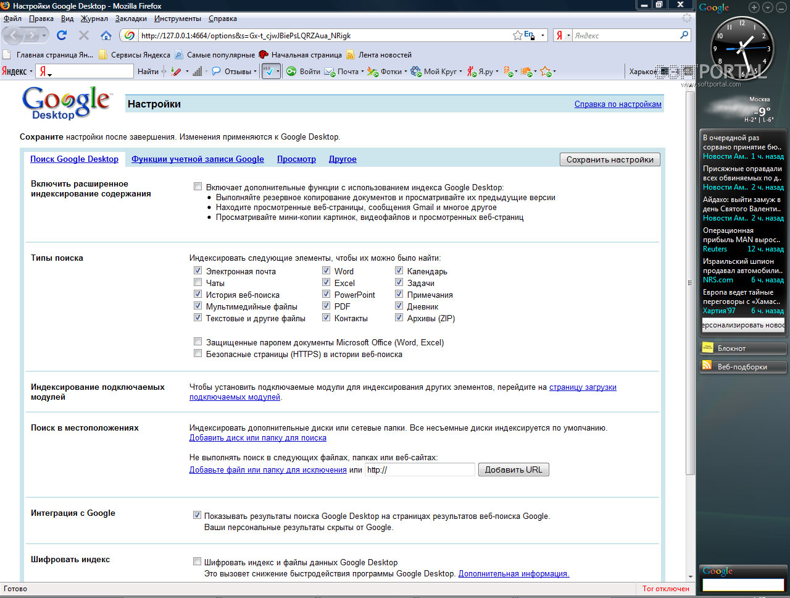
Task: Open the back/forward history dropdown arrow
Action: click(x=44, y=36)
